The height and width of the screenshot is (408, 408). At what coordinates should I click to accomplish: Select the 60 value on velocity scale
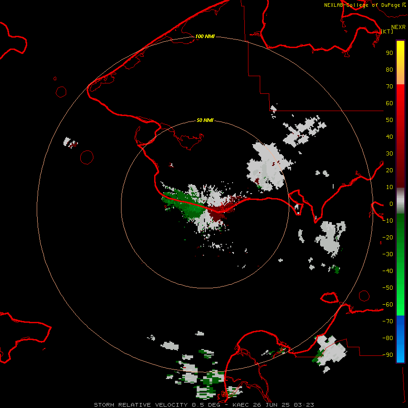pos(389,103)
